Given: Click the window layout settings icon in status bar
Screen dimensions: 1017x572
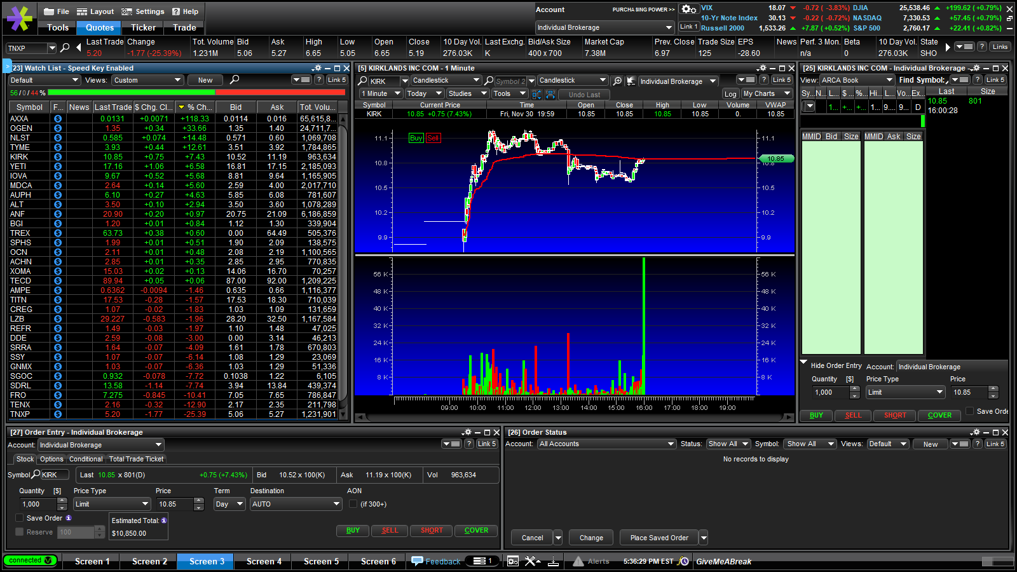Looking at the screenshot, I should (x=513, y=561).
